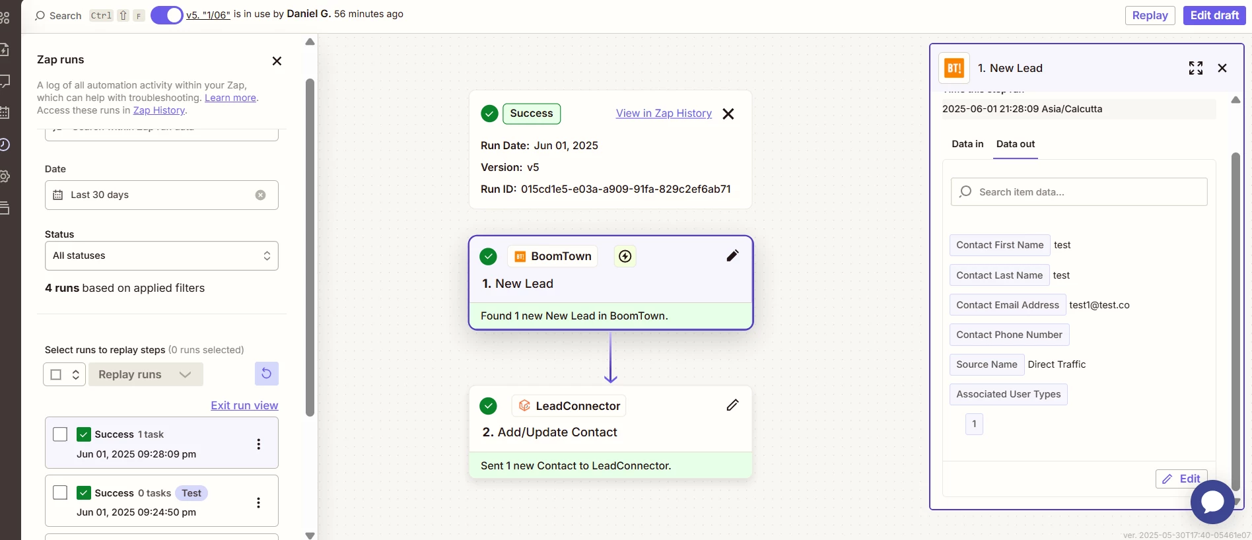
Task: Click the Found 1 new New Lead message
Action: [574, 316]
